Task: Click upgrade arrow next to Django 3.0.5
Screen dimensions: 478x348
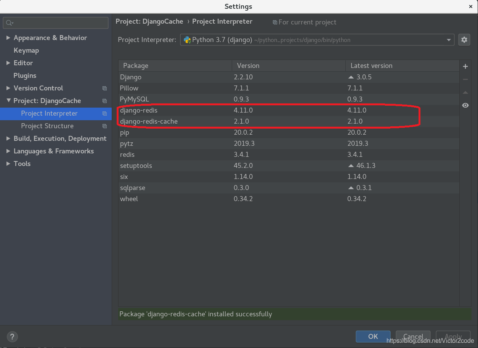Action: tap(351, 77)
